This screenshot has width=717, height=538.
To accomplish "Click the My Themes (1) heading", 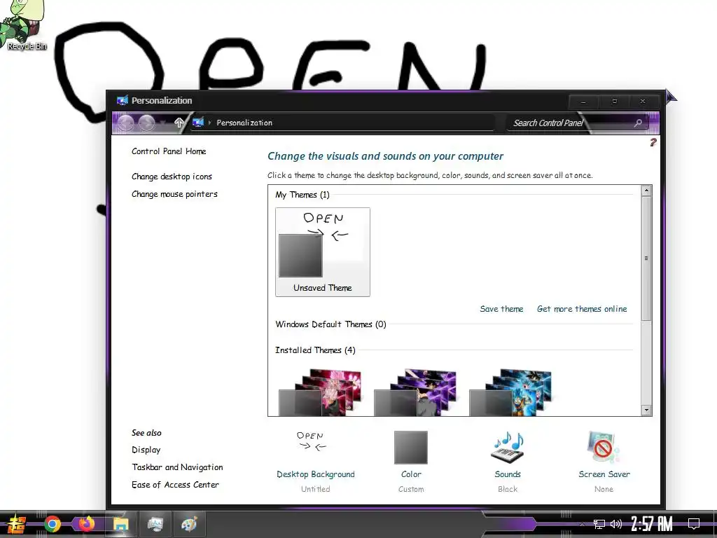I will coord(302,195).
